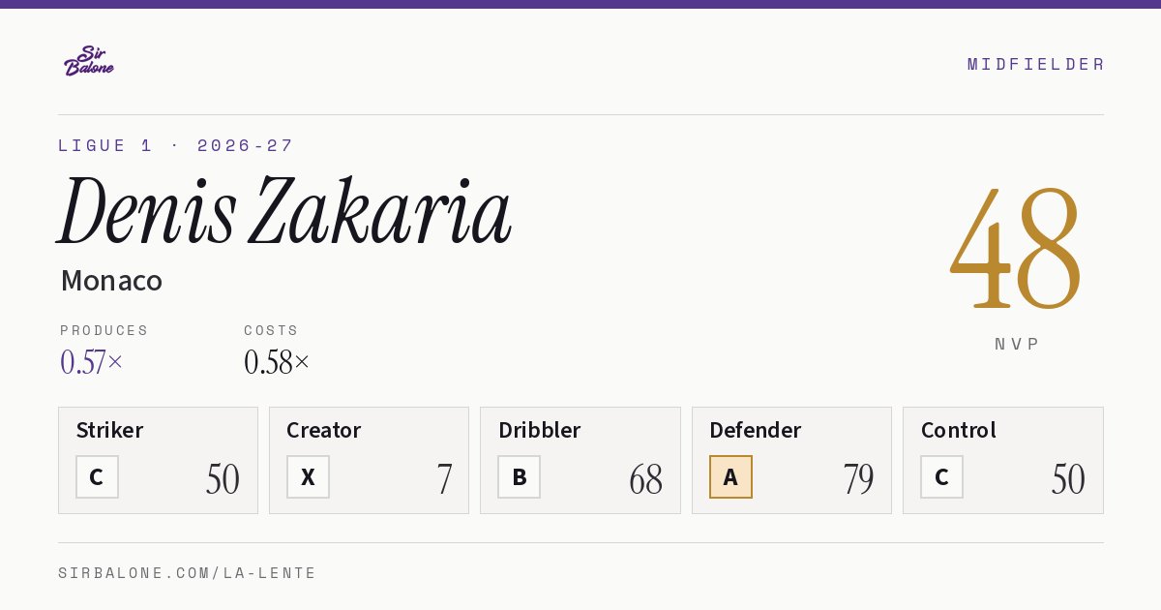Open the Striker rating card
This screenshot has height=610, width=1161.
click(x=158, y=460)
